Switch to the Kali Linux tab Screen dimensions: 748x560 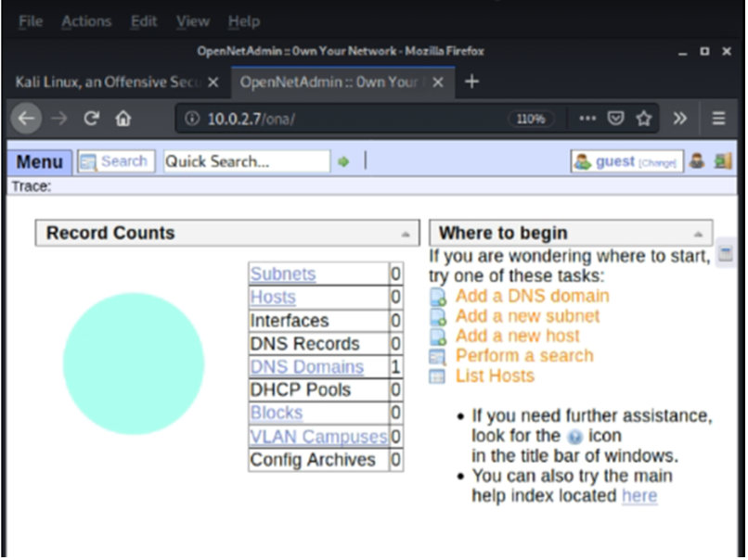pyautogui.click(x=107, y=83)
